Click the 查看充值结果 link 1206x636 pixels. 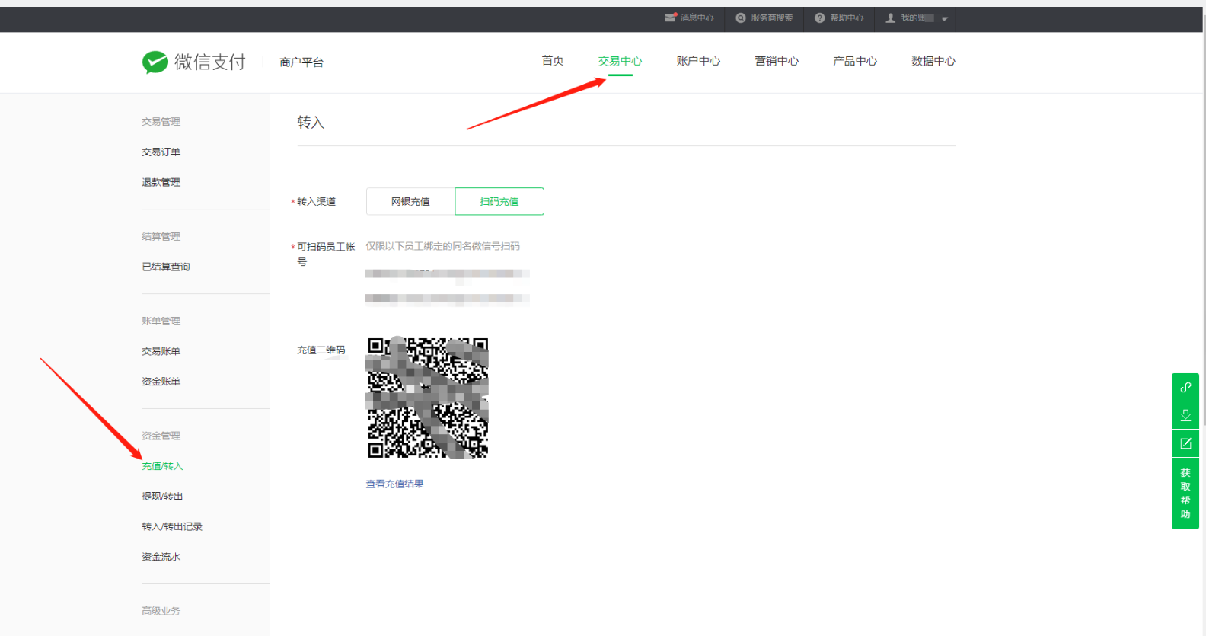(394, 484)
